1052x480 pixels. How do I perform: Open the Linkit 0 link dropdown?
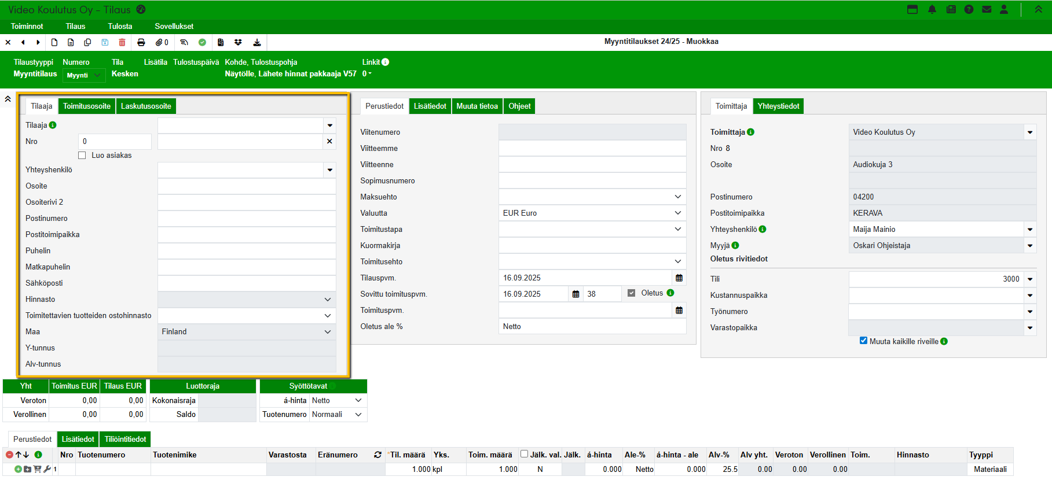[367, 74]
